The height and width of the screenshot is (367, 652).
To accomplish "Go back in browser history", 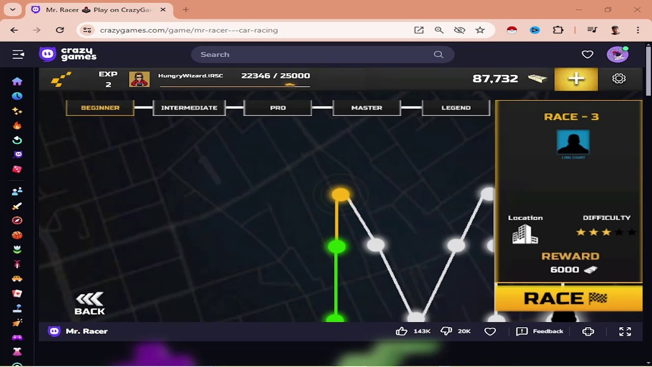I will (14, 30).
